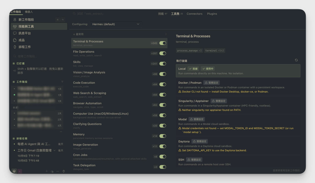Start a 新工作階段 new session
315x183 pixels.
(x=39, y=19)
